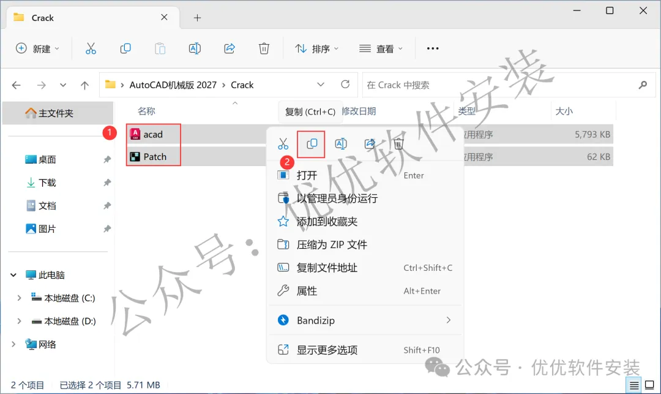The height and width of the screenshot is (394, 661).
Task: Click the Patch application file icon
Action: 135,157
